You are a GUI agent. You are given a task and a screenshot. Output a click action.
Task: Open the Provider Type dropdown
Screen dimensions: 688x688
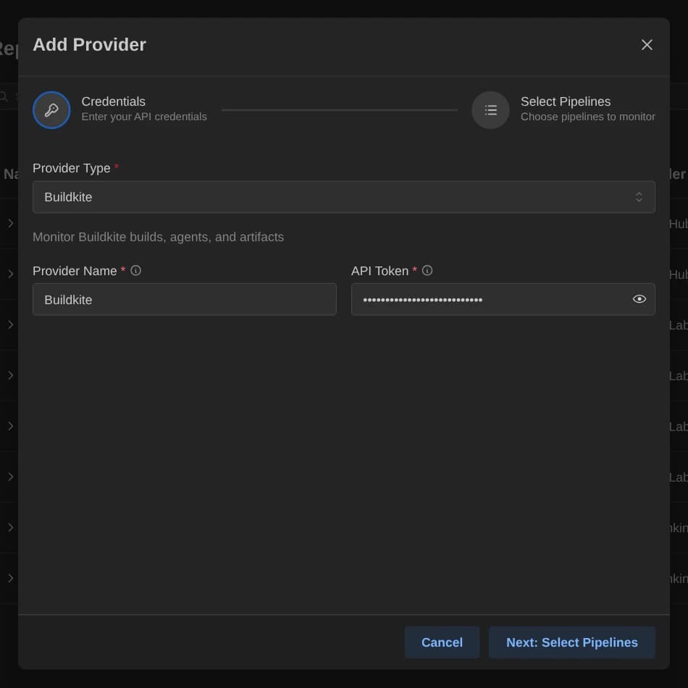pos(343,197)
